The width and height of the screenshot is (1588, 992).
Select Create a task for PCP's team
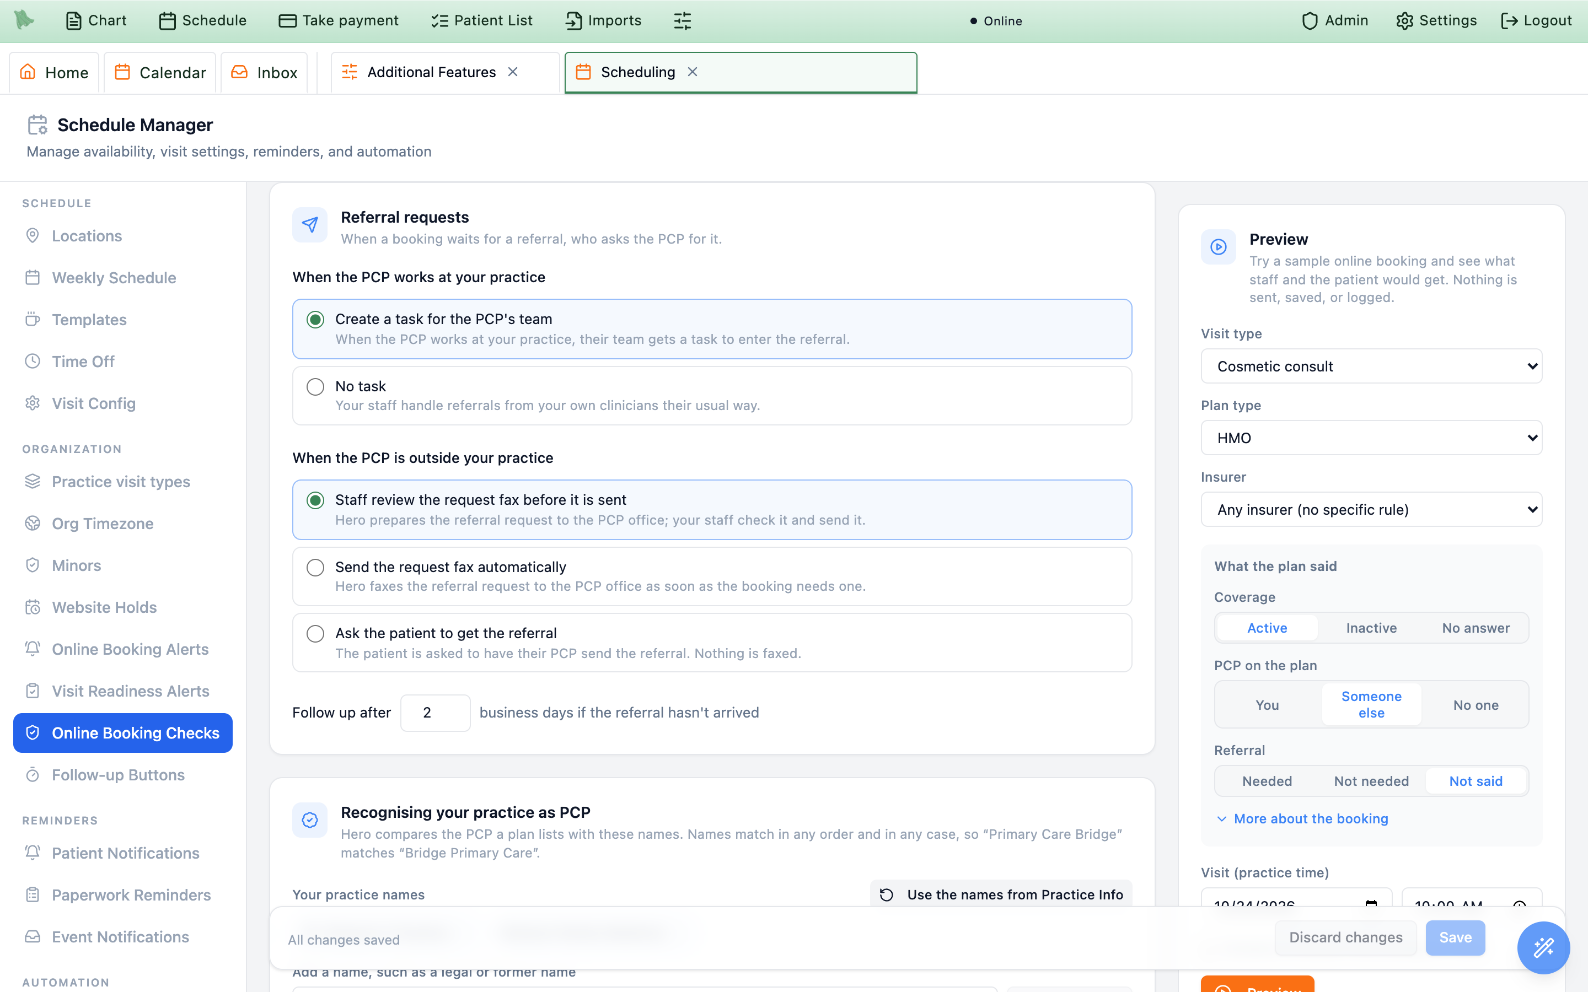point(712,328)
